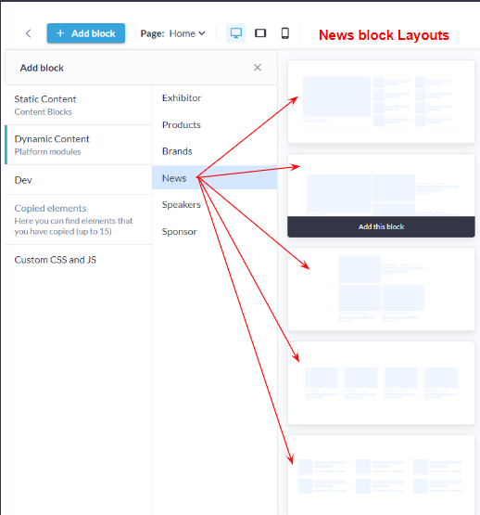
Task: Switch to tablet preview icon
Action: click(x=260, y=33)
